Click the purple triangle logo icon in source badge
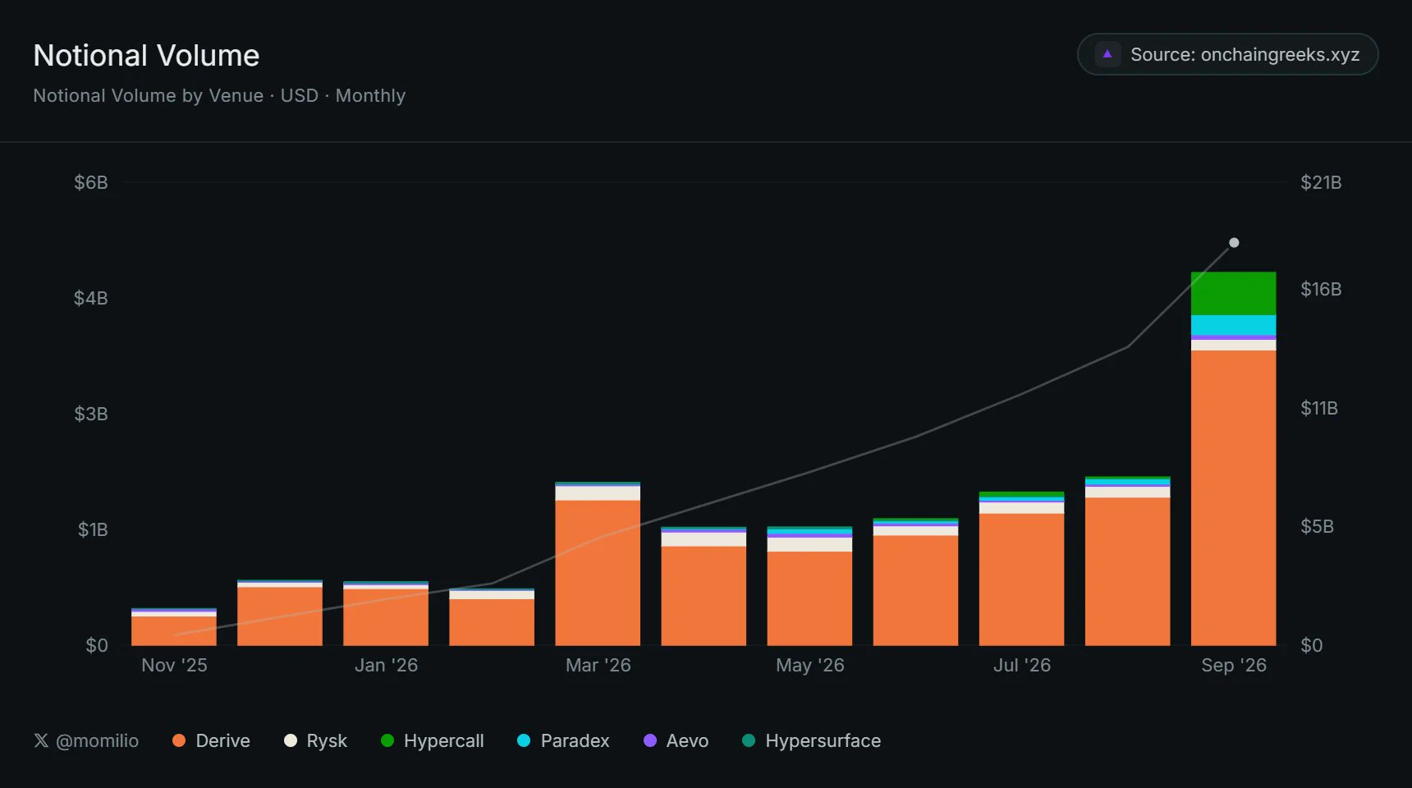The width and height of the screenshot is (1412, 788). [1107, 54]
